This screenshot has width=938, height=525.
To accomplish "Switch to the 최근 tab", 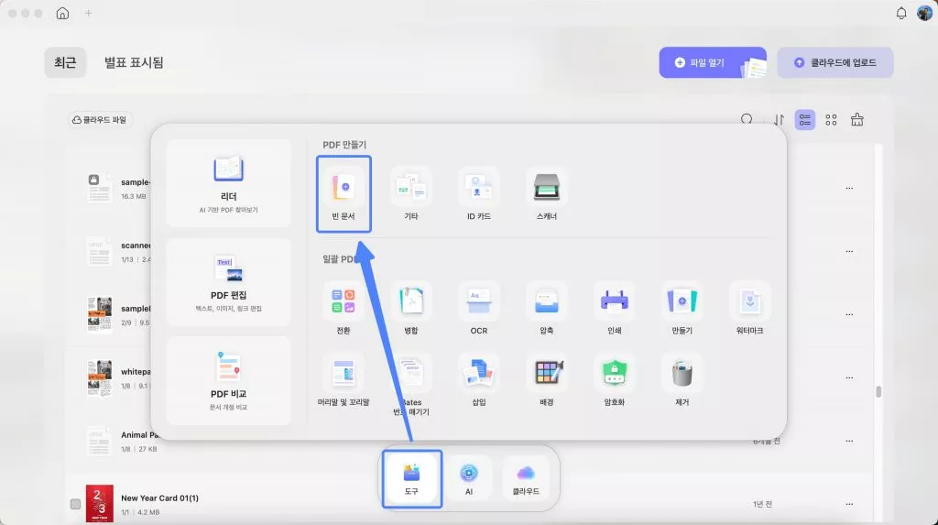I will click(x=65, y=62).
